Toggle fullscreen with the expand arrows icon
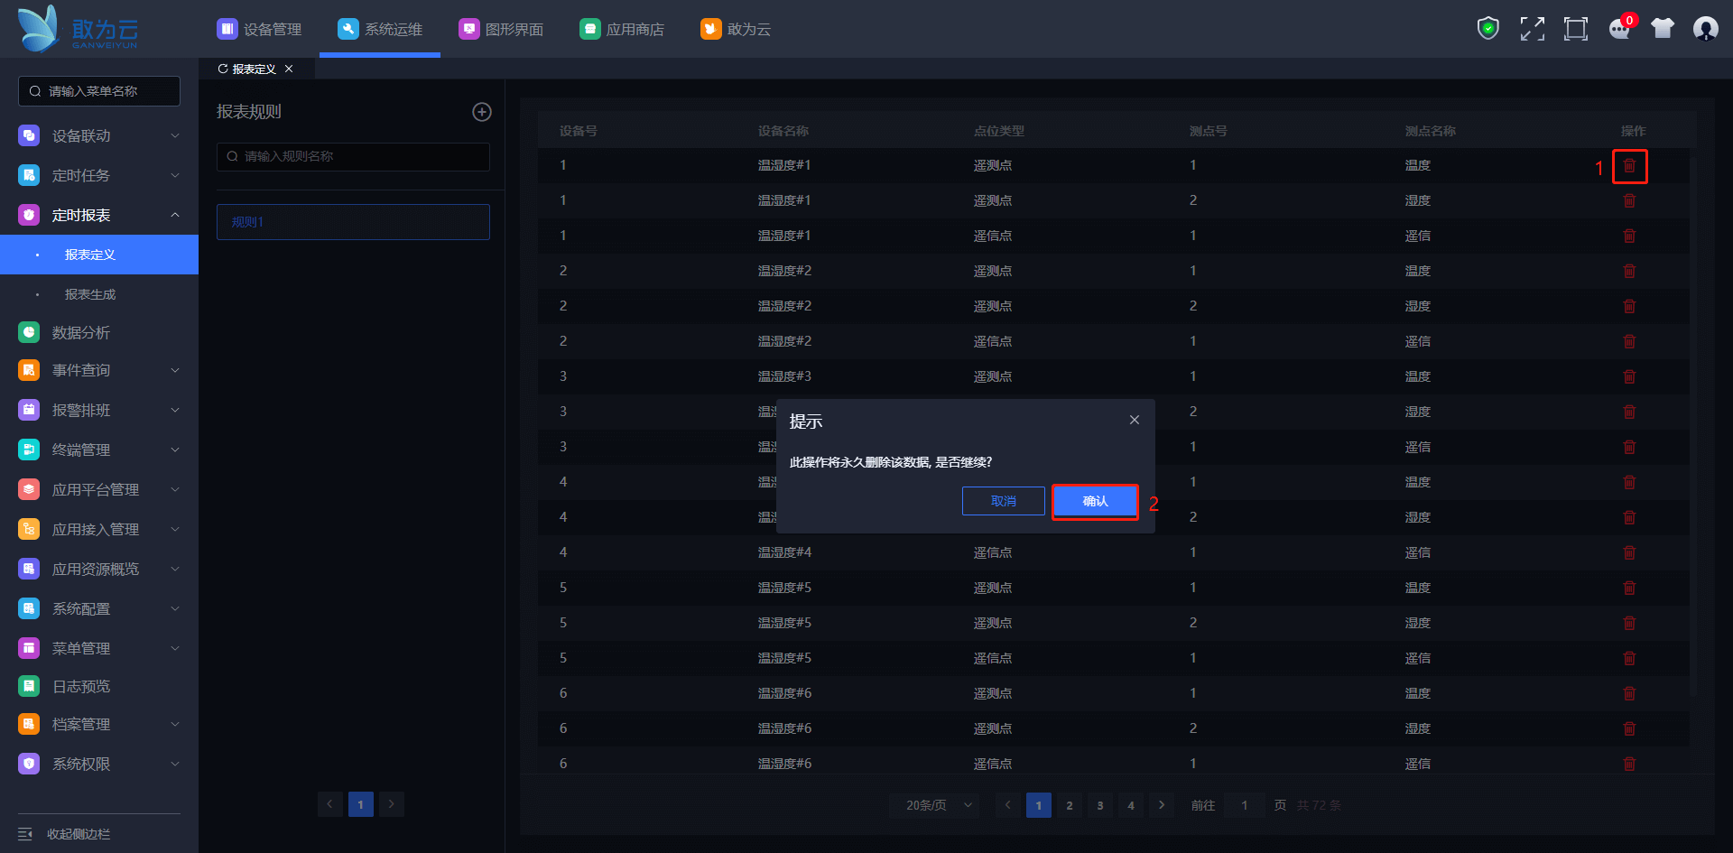1733x853 pixels. click(1532, 29)
